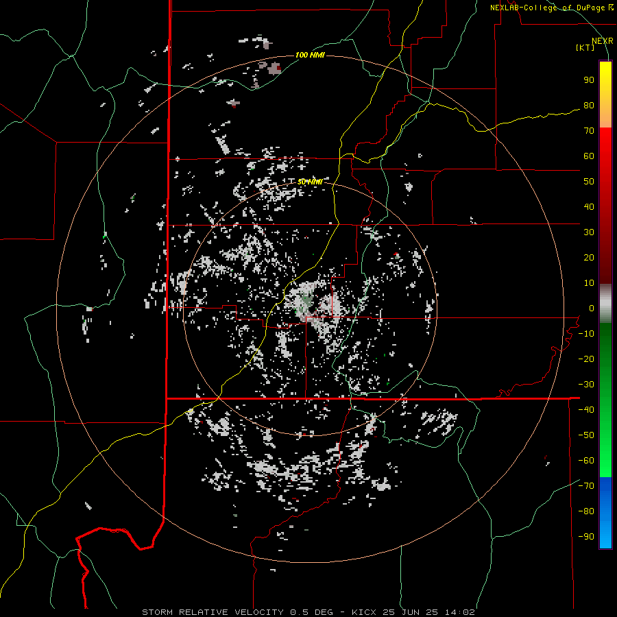617x617 pixels.
Task: Click the NEXR label above the color scale
Action: 603,41
